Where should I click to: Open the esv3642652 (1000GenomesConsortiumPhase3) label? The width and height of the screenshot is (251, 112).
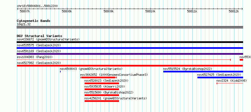tap(114, 75)
